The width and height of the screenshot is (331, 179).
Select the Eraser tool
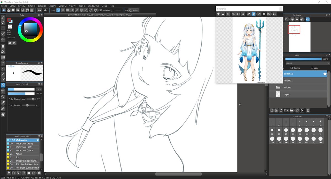[3, 22]
